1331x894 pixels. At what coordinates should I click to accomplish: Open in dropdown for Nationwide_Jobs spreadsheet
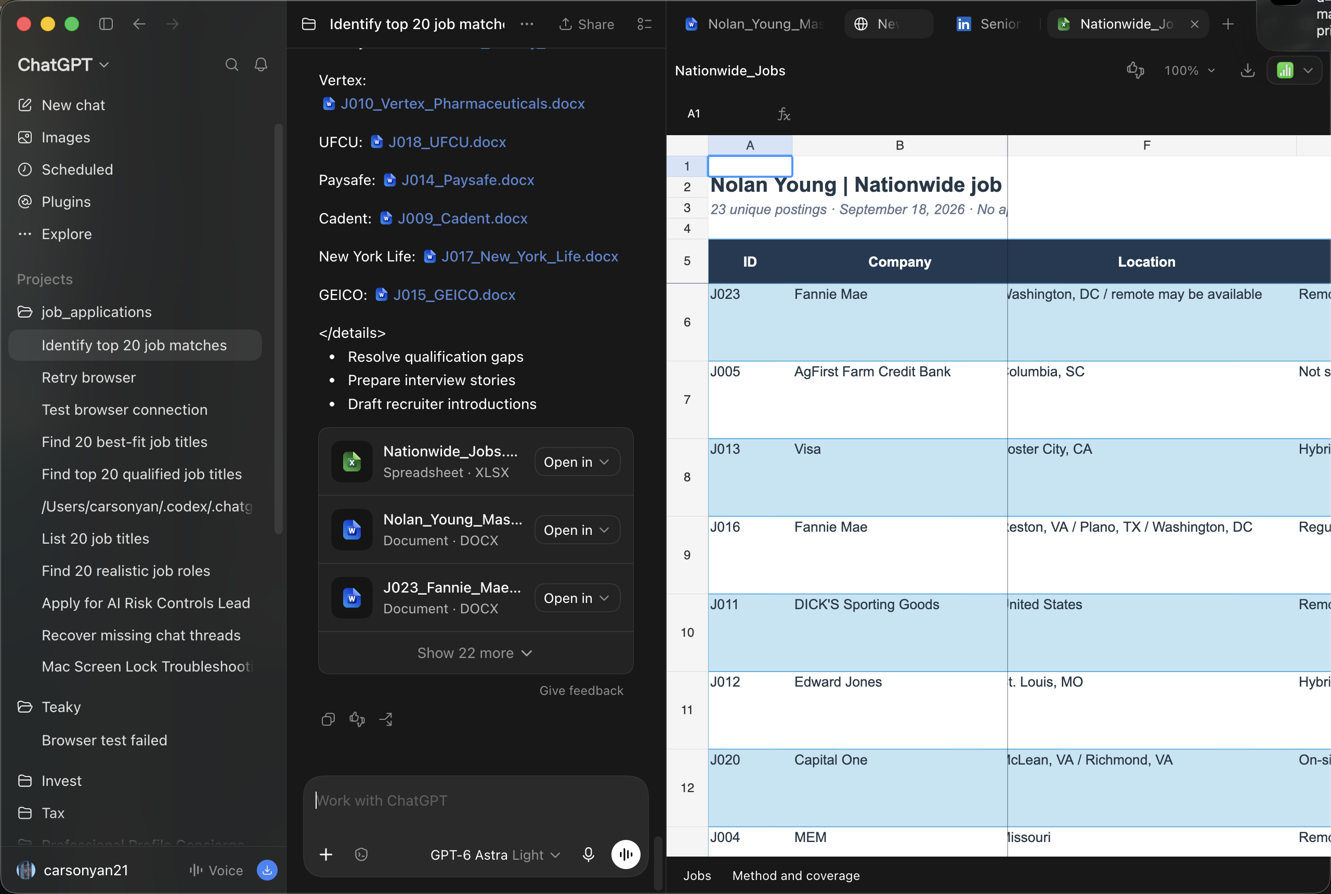coord(577,462)
